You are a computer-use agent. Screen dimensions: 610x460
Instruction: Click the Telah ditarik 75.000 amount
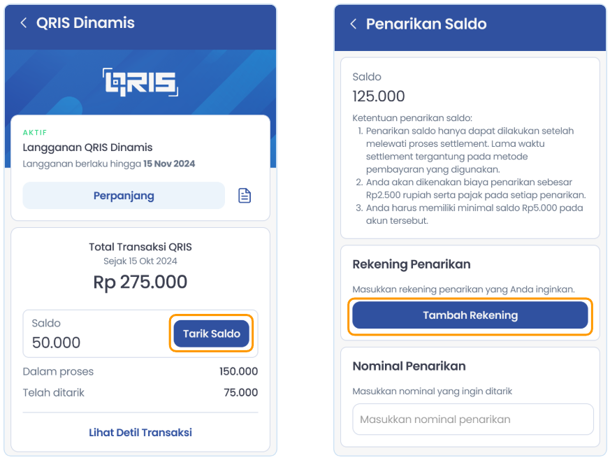tap(241, 392)
